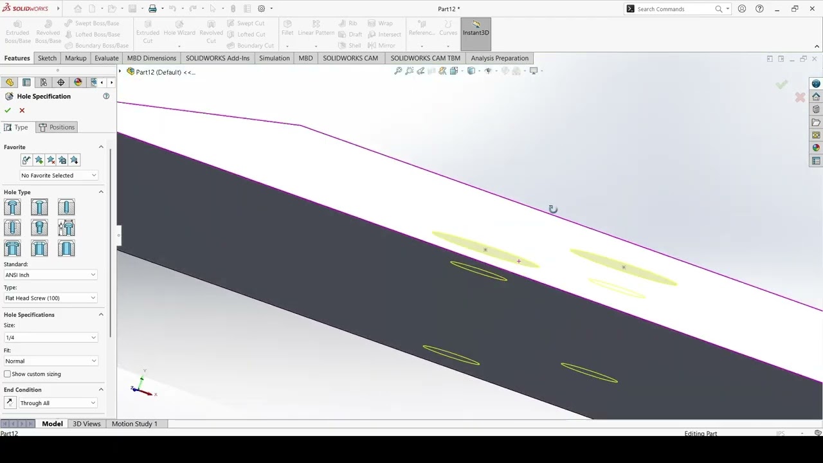Screen dimensions: 823x463
Task: Click the Hole Specification panel scrollbar
Action: [x=111, y=242]
